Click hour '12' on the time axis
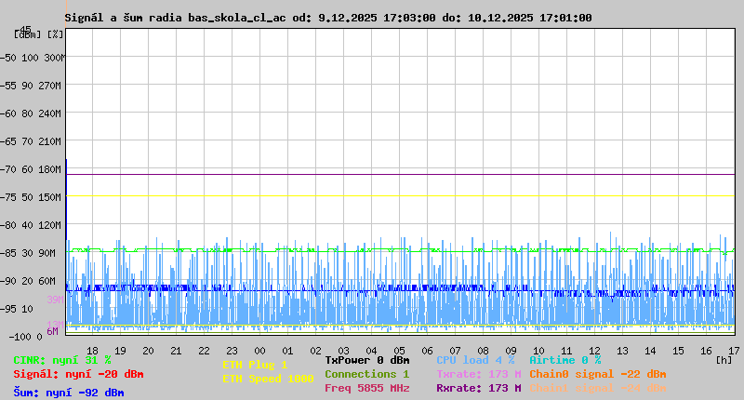This screenshot has width=744, height=400. [594, 351]
